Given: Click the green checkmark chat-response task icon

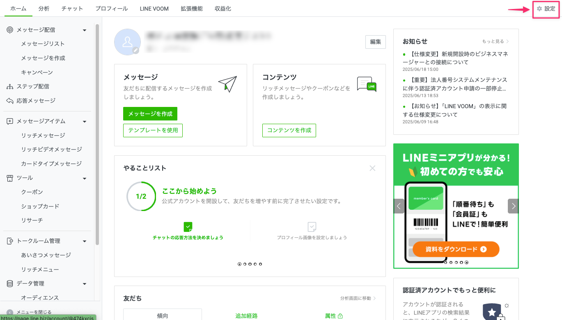Looking at the screenshot, I should pos(188,227).
